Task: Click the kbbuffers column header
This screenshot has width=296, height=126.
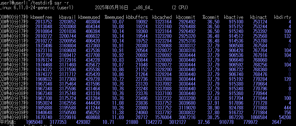Action: [x=137, y=17]
